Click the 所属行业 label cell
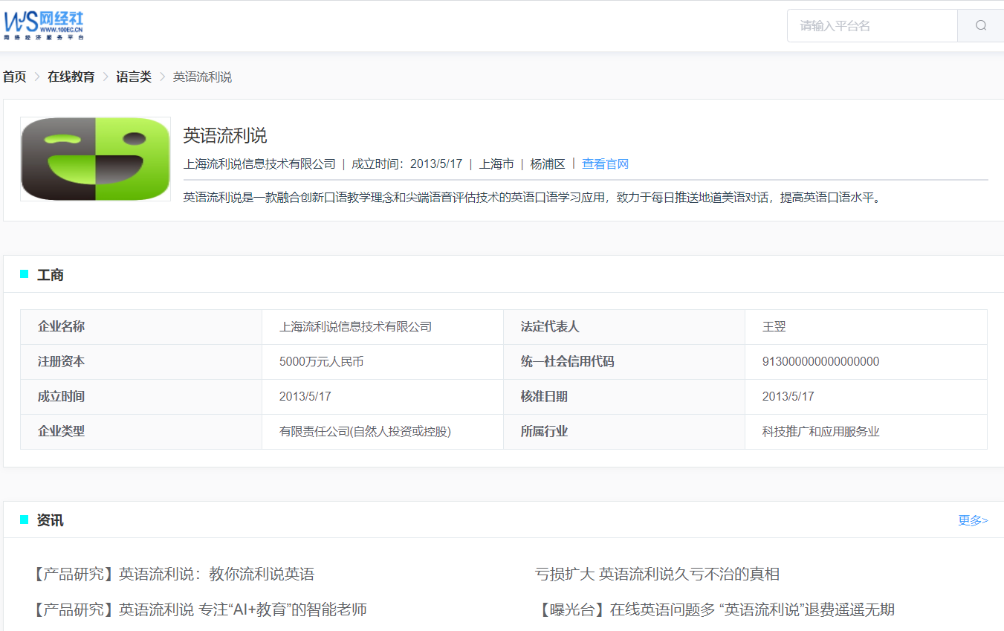This screenshot has width=1004, height=631. (624, 432)
